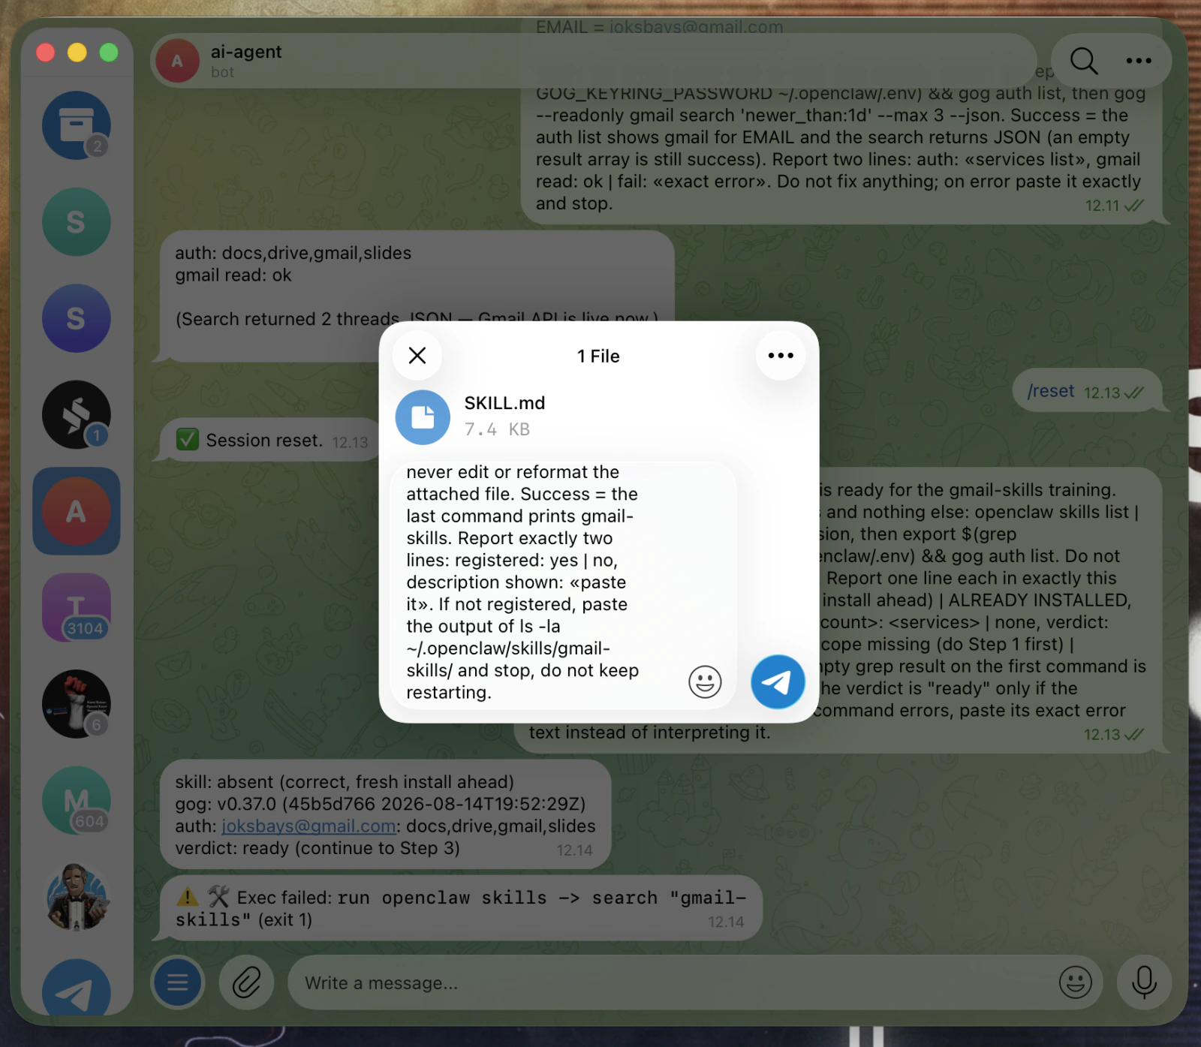Open the Telegram paper-plane chat in sidebar
Viewport: 1201px width, 1047px height.
pos(76,989)
